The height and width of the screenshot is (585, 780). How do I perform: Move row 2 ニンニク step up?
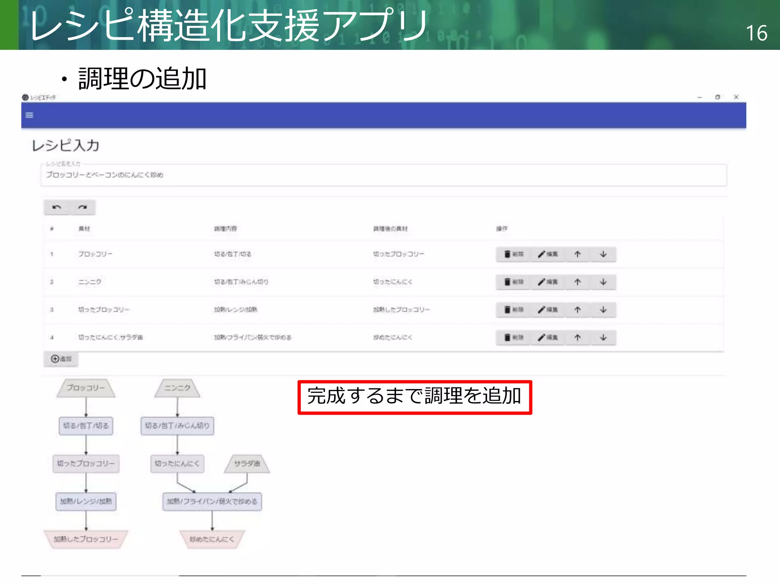pyautogui.click(x=577, y=282)
